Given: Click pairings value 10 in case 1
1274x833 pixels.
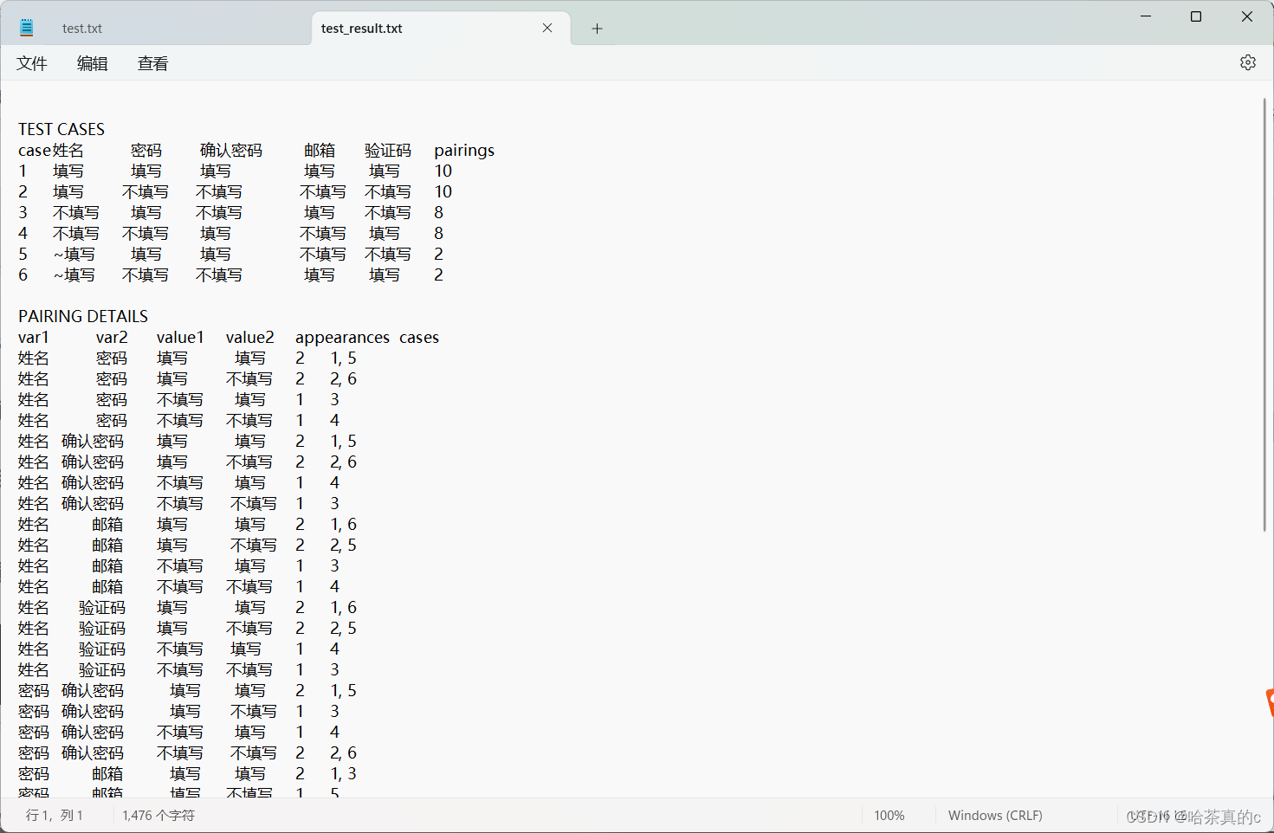Looking at the screenshot, I should [x=443, y=171].
